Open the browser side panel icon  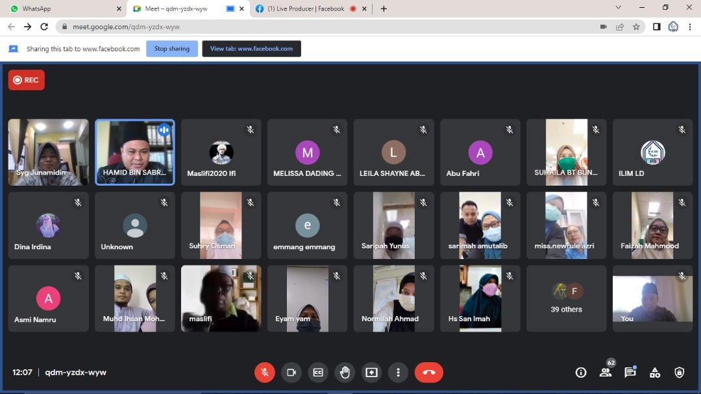point(657,27)
